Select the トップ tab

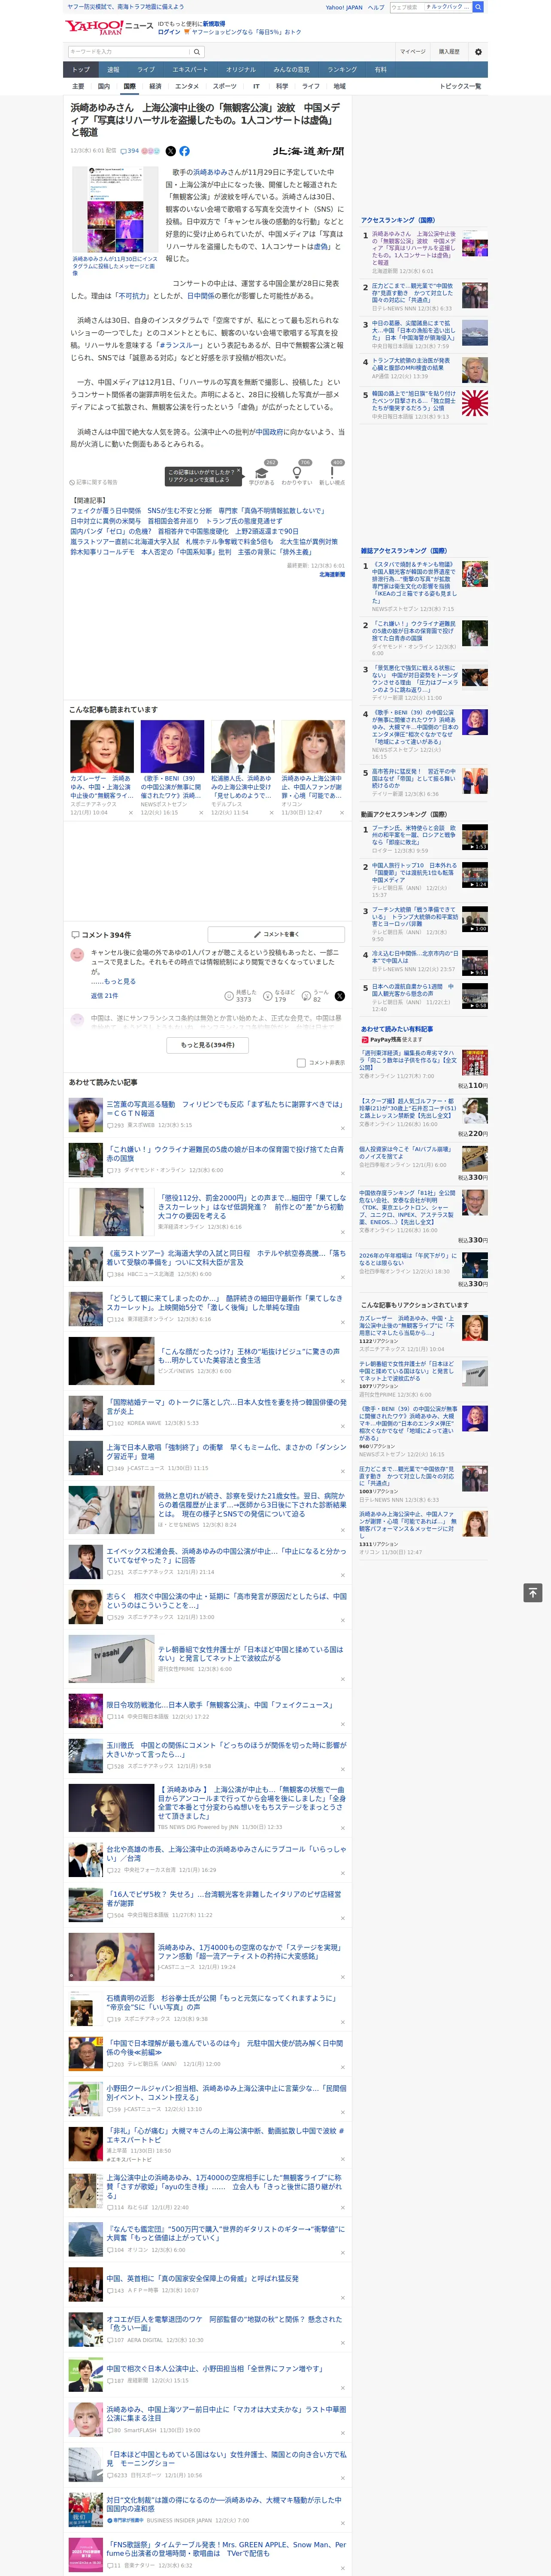[81, 69]
